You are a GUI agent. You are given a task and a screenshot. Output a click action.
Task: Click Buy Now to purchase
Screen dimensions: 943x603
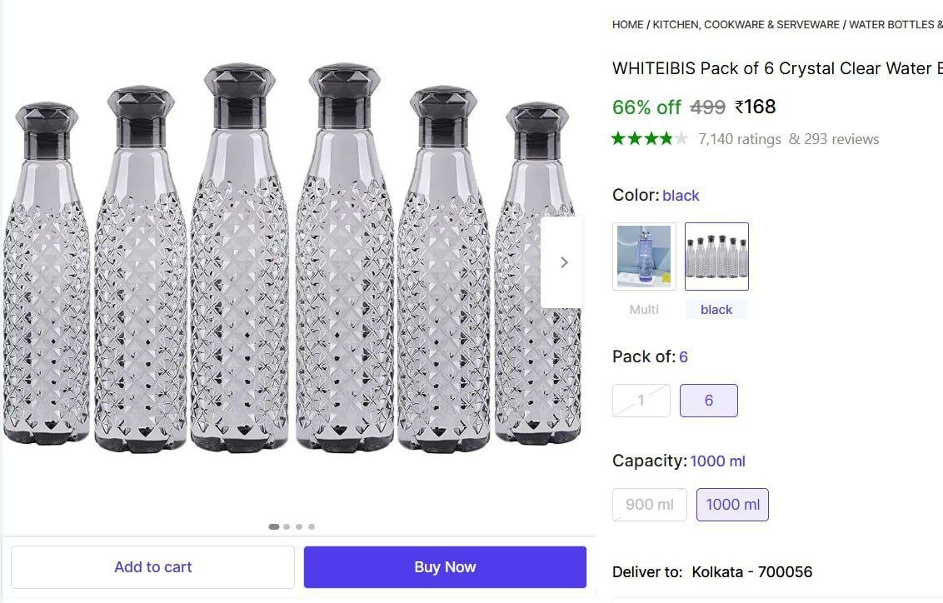(x=445, y=566)
